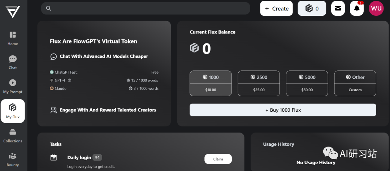Select My Flux in the sidebar
390x171 pixels.
[13, 111]
